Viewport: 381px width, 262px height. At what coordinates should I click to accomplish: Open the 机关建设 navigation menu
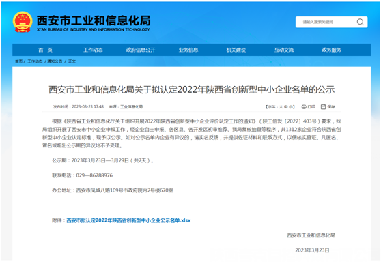pyautogui.click(x=236, y=50)
